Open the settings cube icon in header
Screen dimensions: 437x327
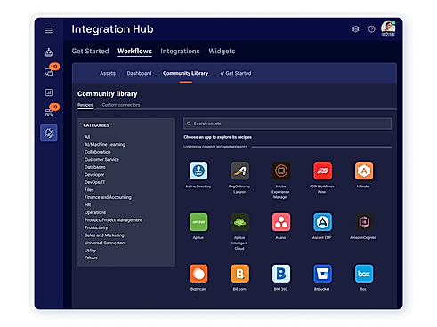[355, 29]
